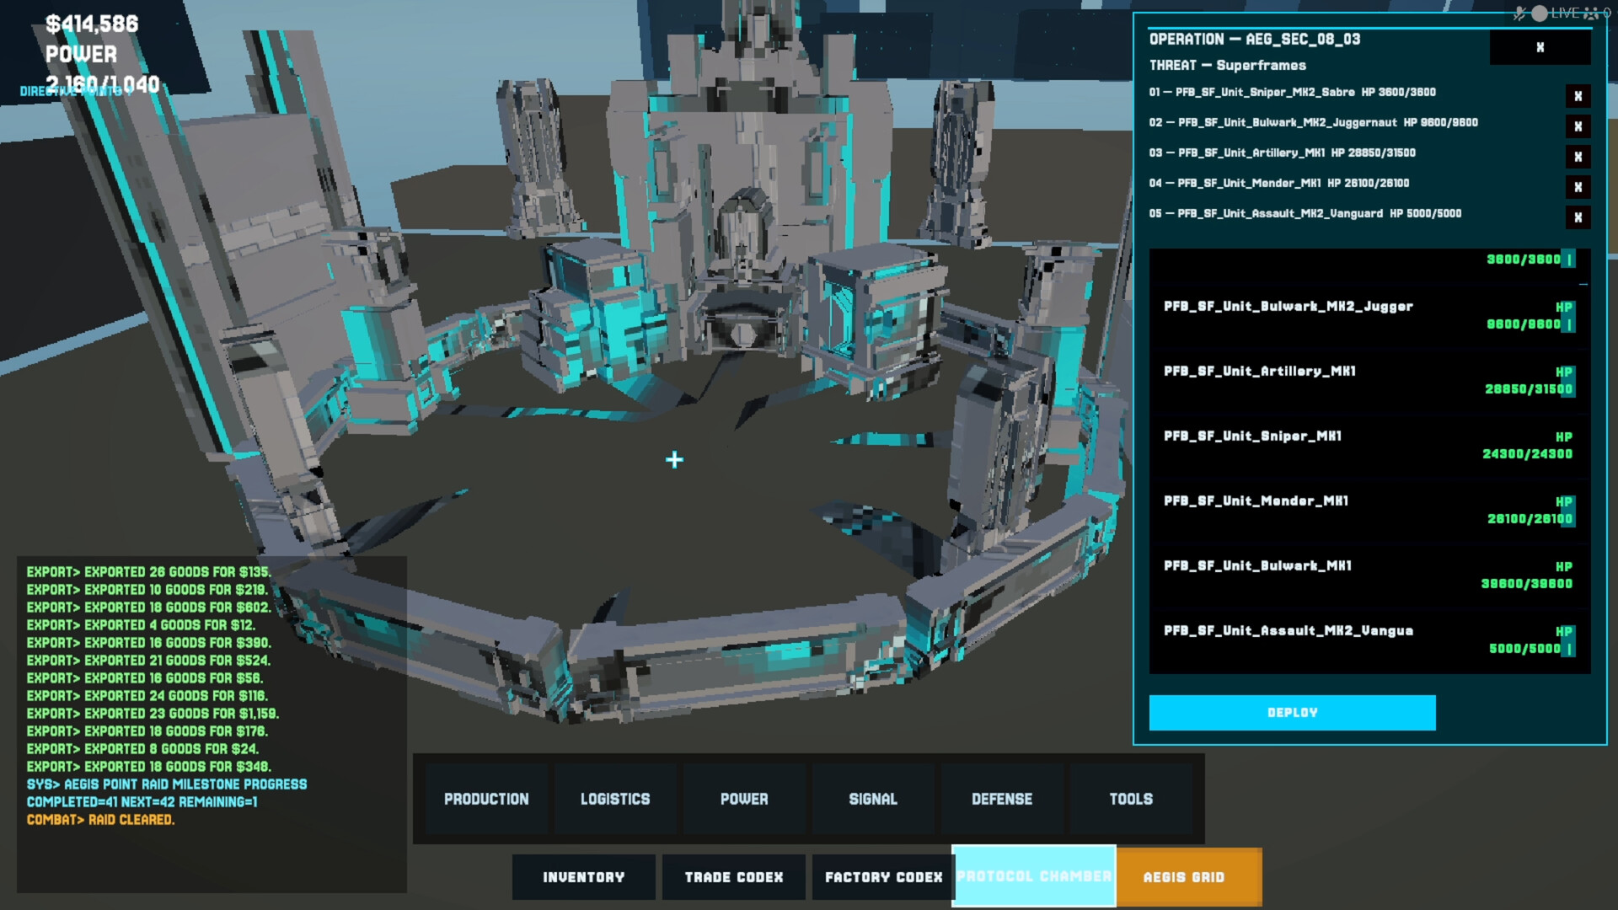Screen dimensions: 1618x910
Task: Open the Aegis Grid
Action: pyautogui.click(x=1189, y=877)
